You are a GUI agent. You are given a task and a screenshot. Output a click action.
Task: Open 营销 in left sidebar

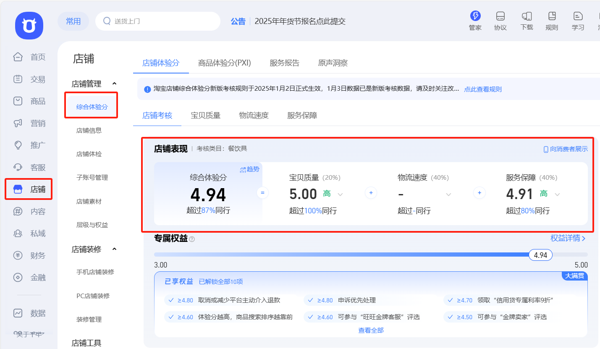coord(29,123)
